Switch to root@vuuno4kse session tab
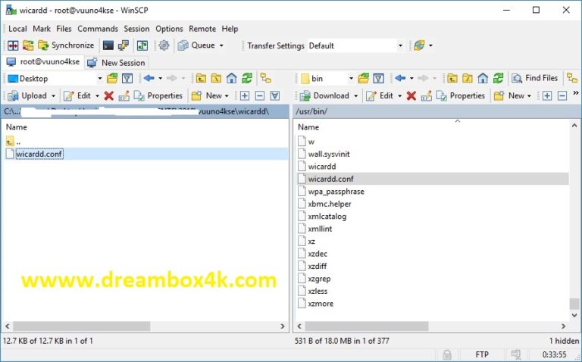This screenshot has height=362, width=582. (x=43, y=62)
